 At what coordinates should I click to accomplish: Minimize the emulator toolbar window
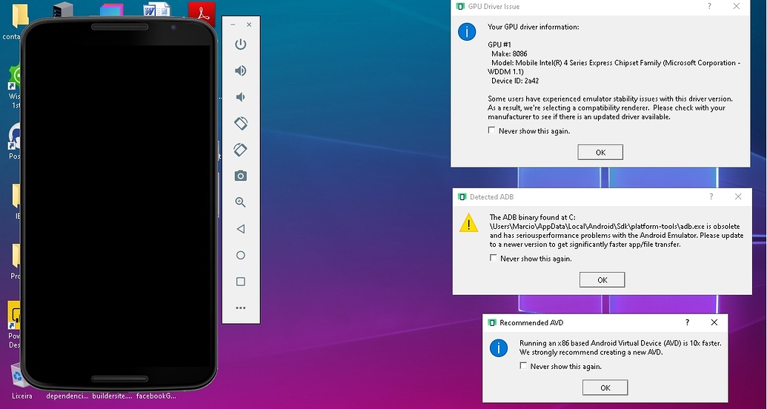(233, 24)
